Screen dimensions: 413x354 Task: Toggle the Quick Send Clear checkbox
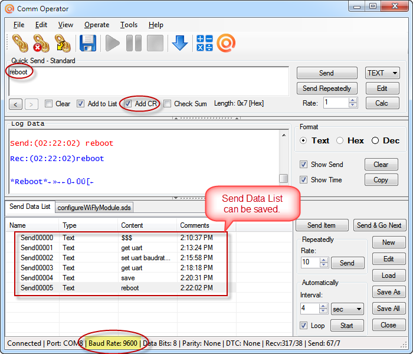pyautogui.click(x=48, y=103)
